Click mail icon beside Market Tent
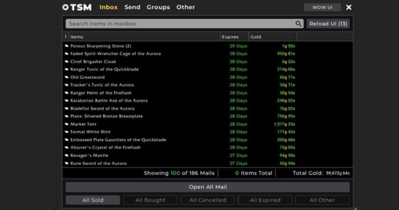This screenshot has height=210, width=399. click(x=67, y=124)
